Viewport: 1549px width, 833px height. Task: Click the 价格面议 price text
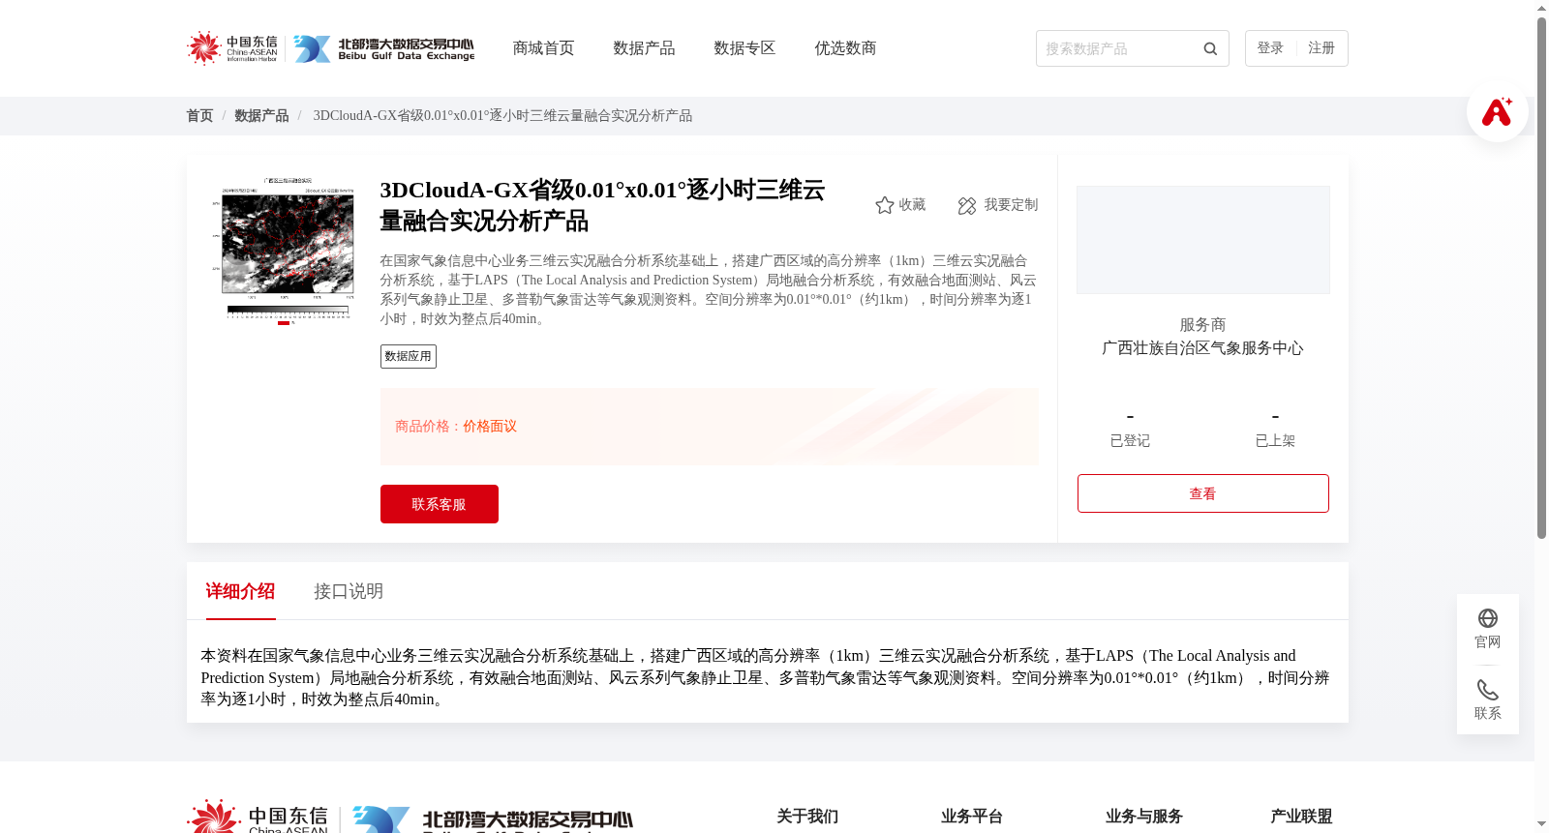click(490, 427)
